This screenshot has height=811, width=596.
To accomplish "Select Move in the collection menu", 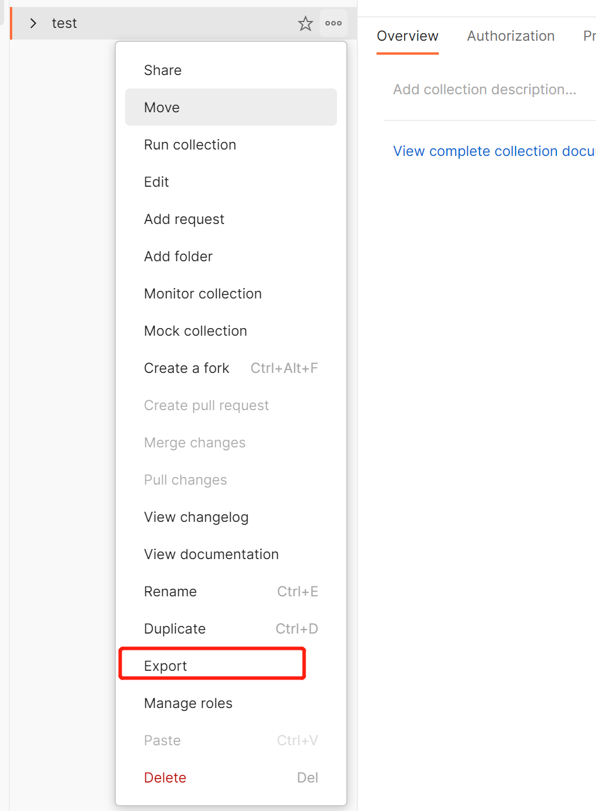I will click(162, 108).
